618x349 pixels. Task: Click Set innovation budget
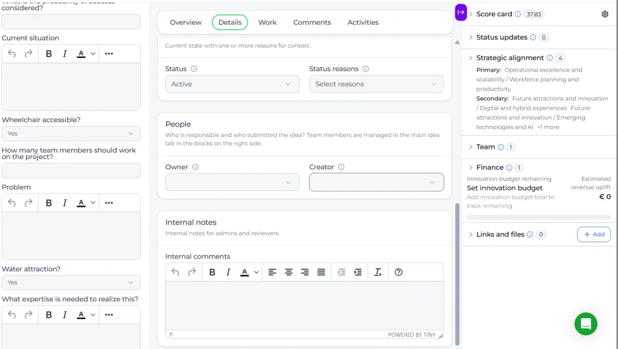tap(505, 188)
